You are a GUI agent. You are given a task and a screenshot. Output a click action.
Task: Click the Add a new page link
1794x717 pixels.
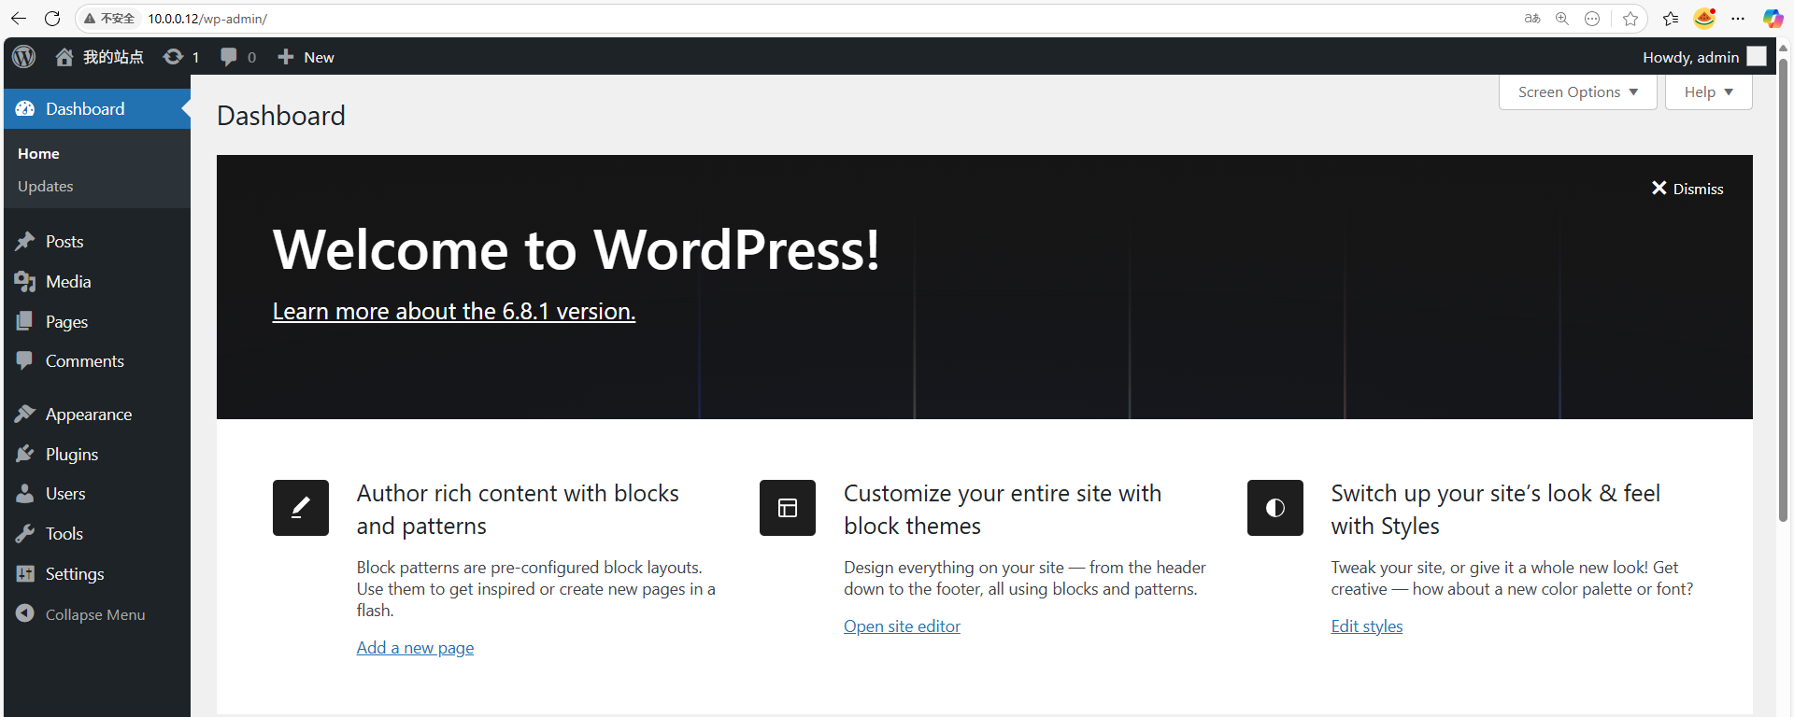tap(415, 648)
